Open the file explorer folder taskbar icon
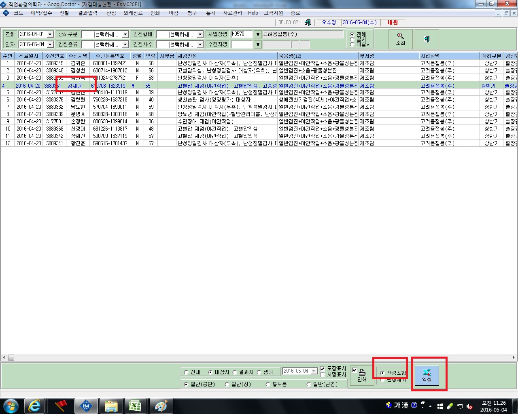This screenshot has height=414, width=518. click(x=111, y=406)
